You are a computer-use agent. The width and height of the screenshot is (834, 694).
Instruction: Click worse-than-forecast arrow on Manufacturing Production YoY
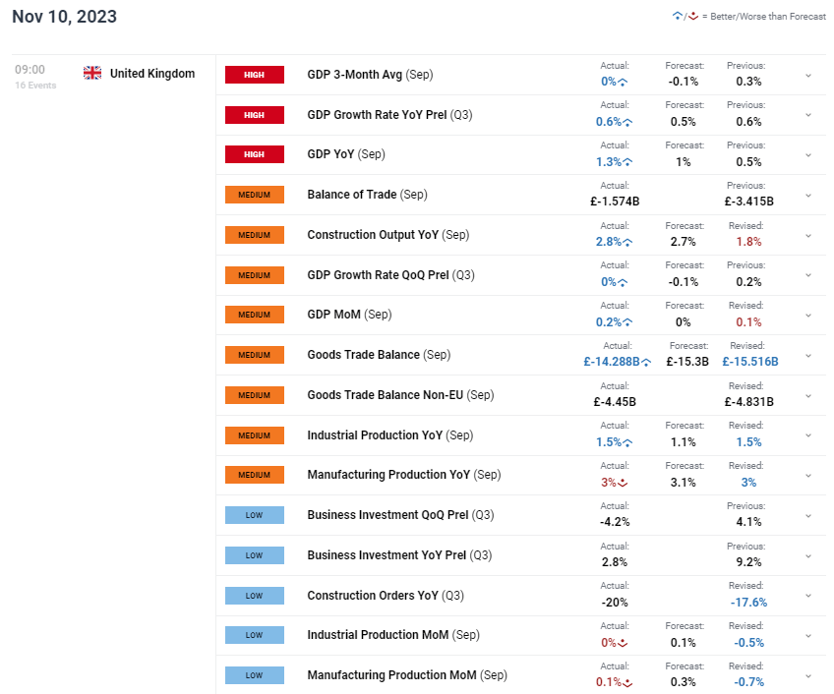click(x=623, y=483)
